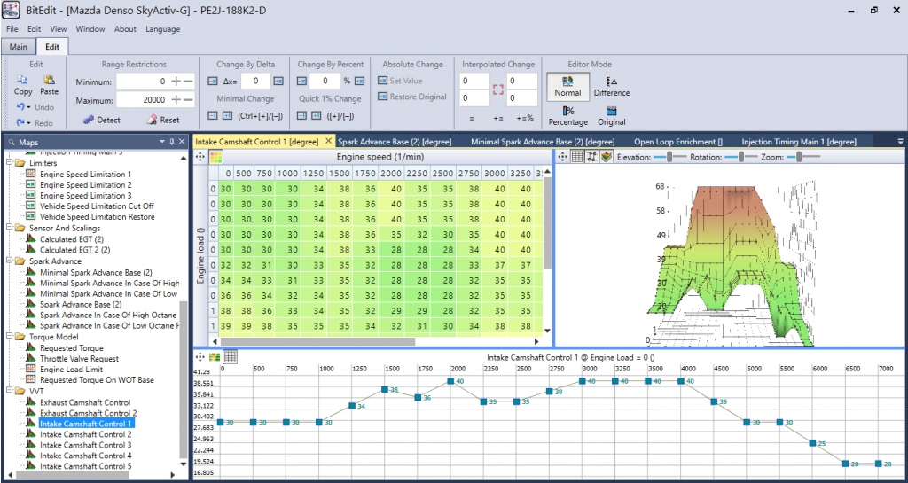Click the Quick 1% Change increment icon
The image size is (908, 483).
pos(317,116)
